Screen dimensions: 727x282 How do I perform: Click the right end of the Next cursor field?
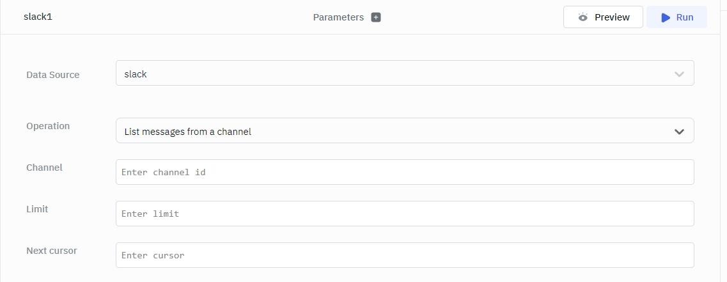pos(684,255)
